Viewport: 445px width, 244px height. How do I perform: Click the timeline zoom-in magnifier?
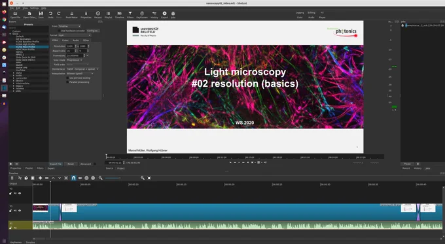[x=143, y=178]
